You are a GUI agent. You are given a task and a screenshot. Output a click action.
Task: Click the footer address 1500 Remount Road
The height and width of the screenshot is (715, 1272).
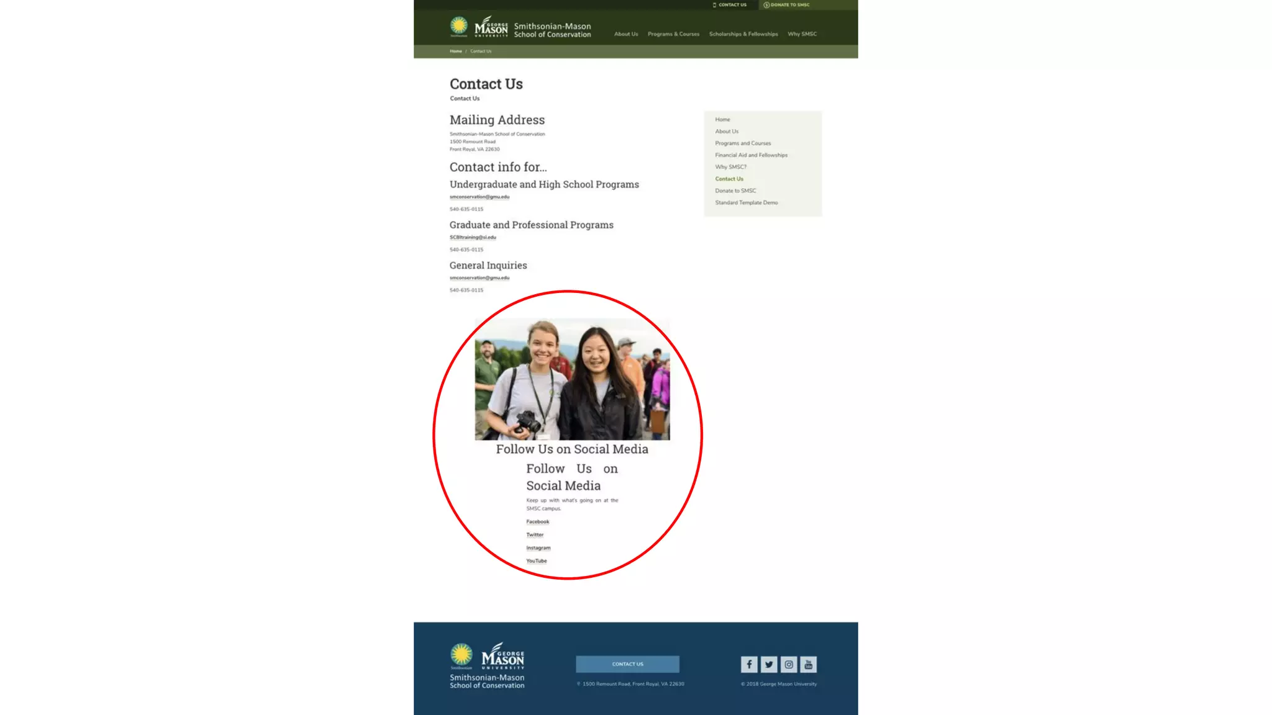(630, 684)
